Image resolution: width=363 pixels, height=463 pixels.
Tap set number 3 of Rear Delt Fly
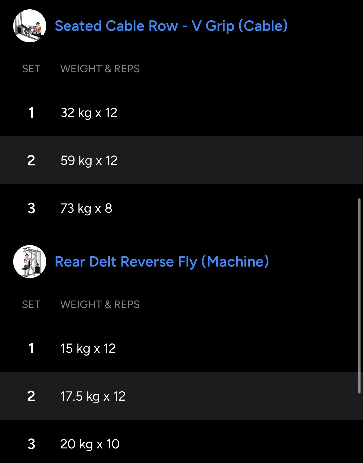coord(31,444)
